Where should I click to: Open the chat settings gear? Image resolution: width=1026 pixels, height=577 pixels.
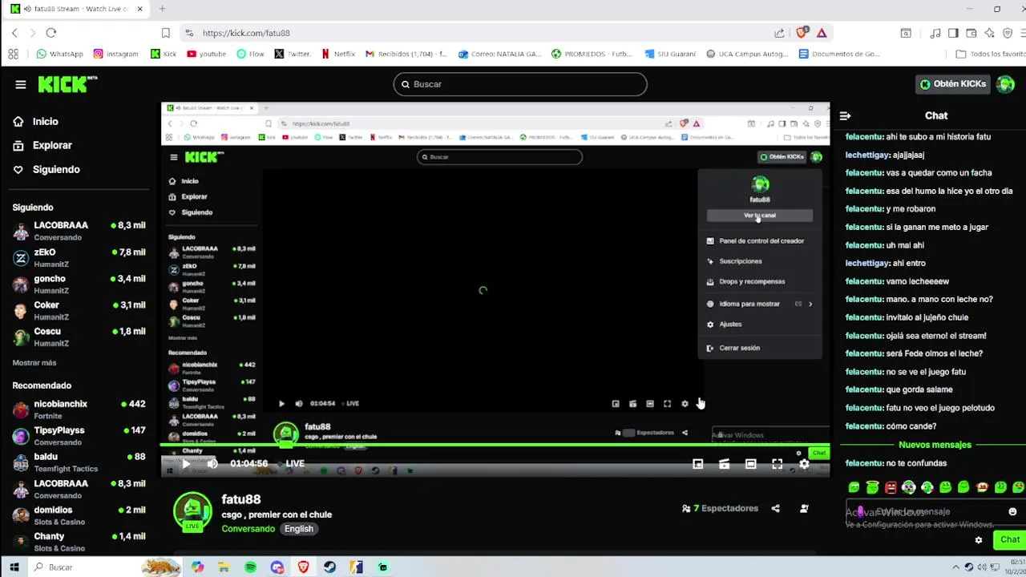[x=979, y=540]
